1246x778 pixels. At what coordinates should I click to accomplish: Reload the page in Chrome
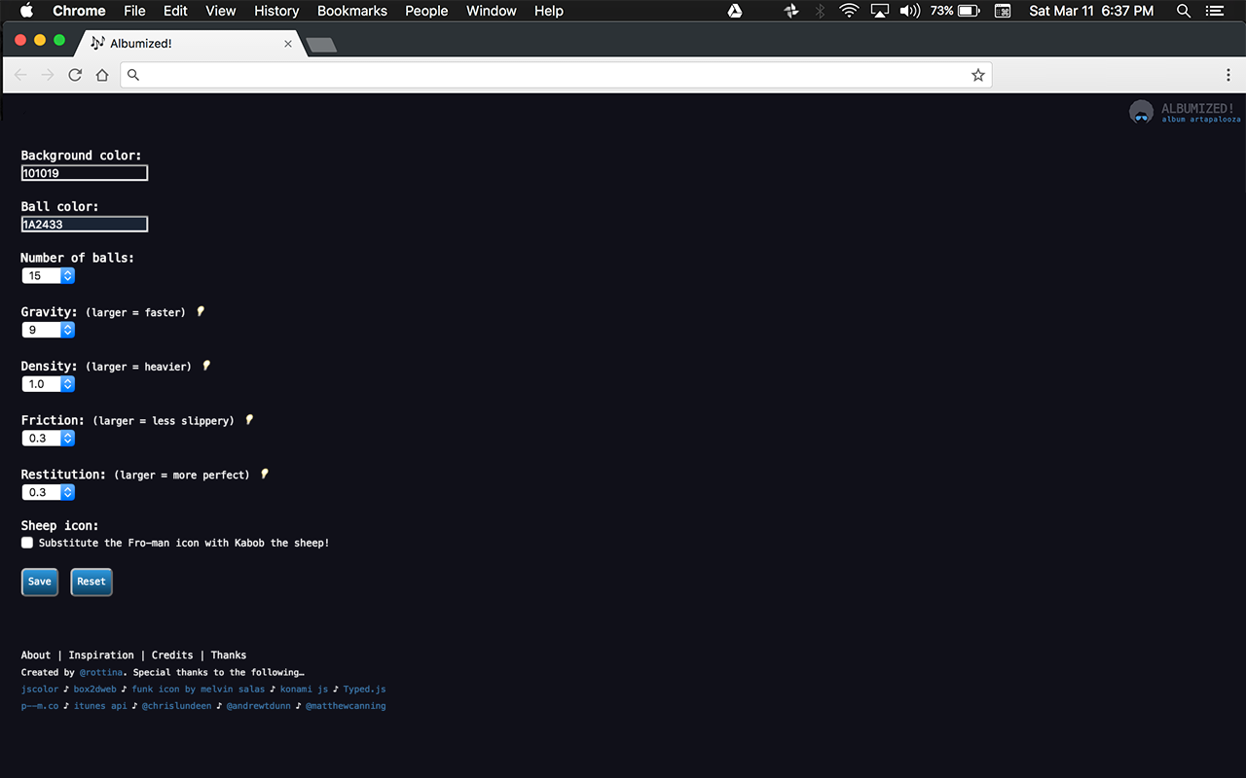(x=75, y=75)
